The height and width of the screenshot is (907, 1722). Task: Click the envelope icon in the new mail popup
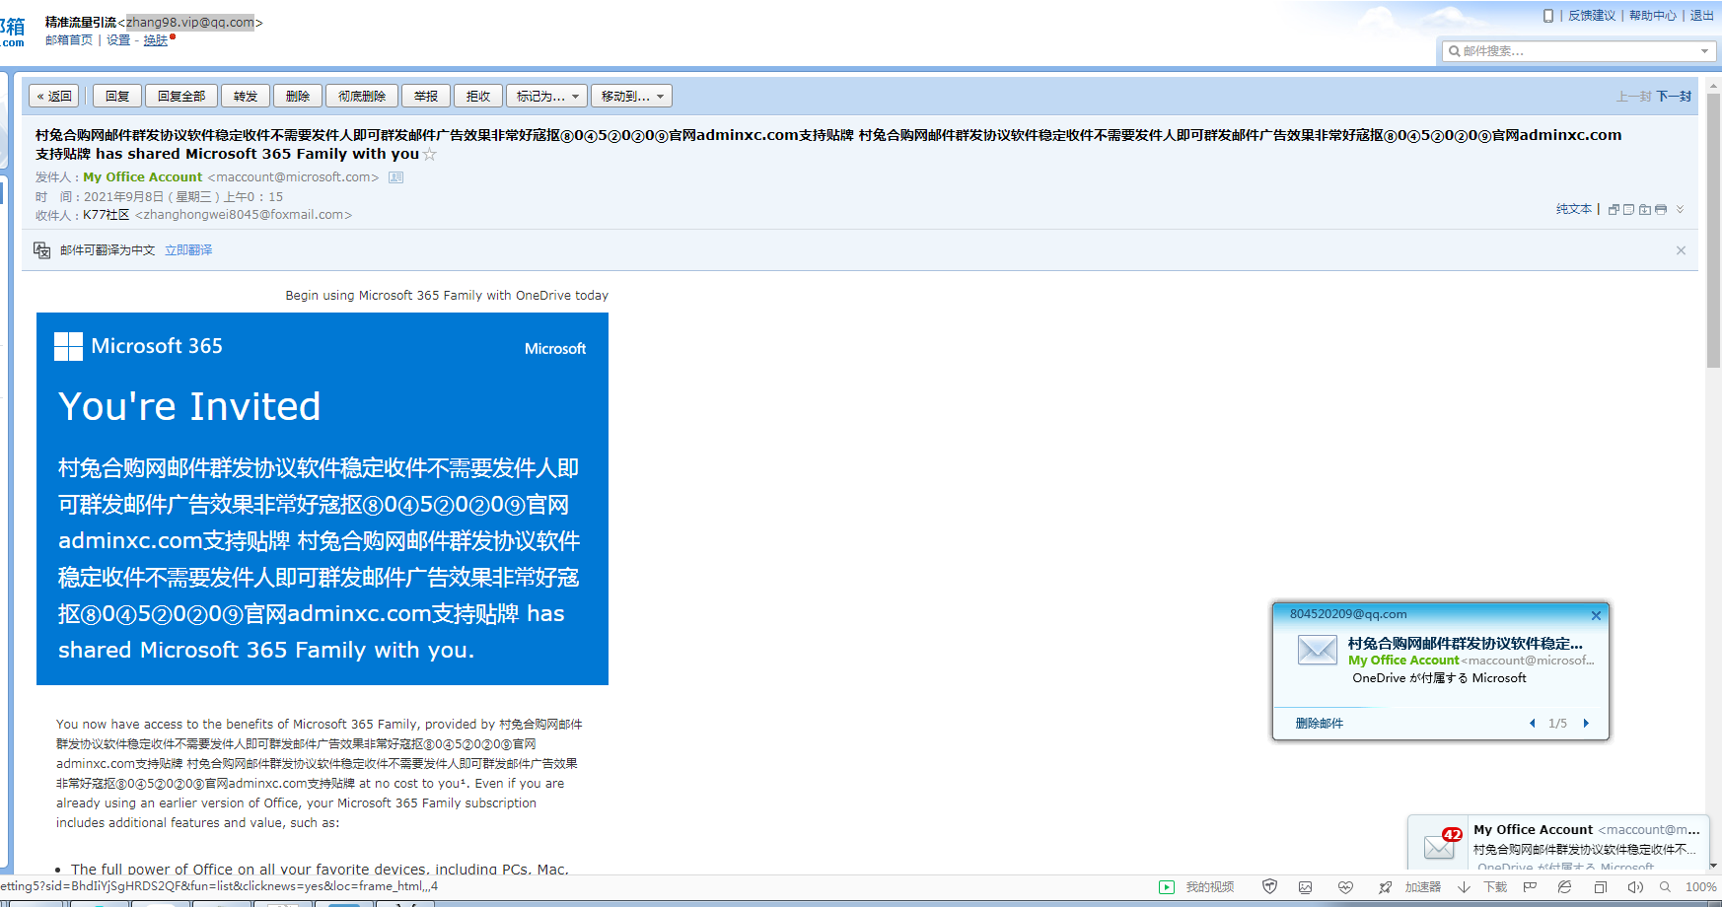click(1317, 651)
